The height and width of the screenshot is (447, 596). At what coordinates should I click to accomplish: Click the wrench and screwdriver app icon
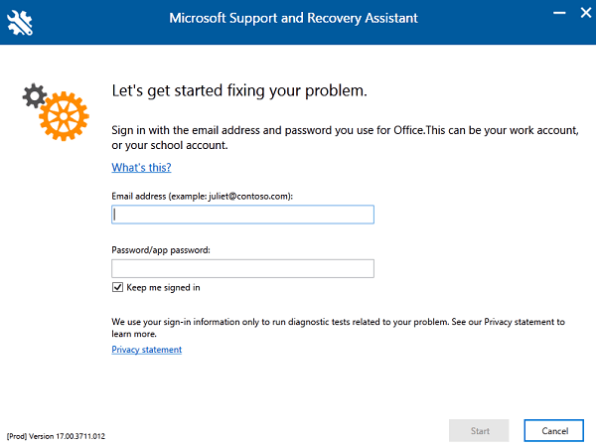(20, 23)
